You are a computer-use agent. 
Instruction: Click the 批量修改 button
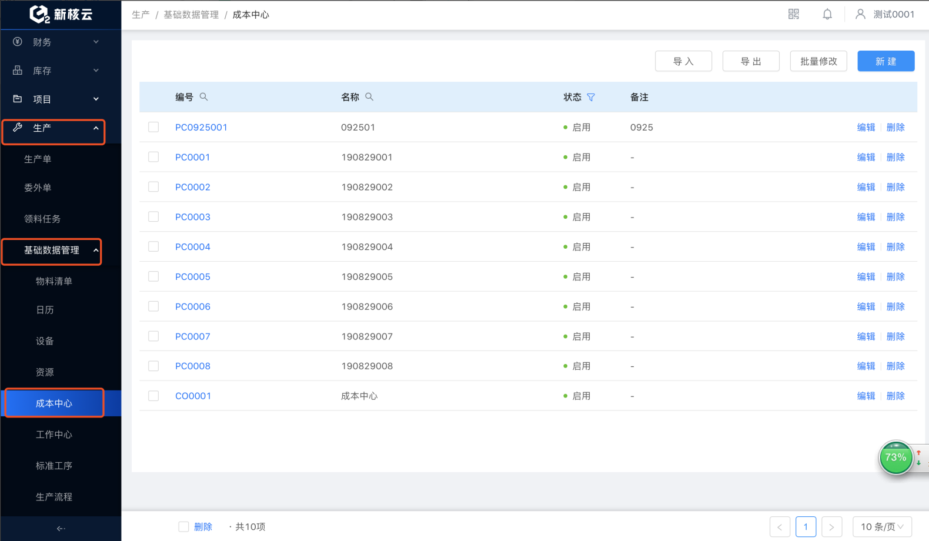(818, 61)
